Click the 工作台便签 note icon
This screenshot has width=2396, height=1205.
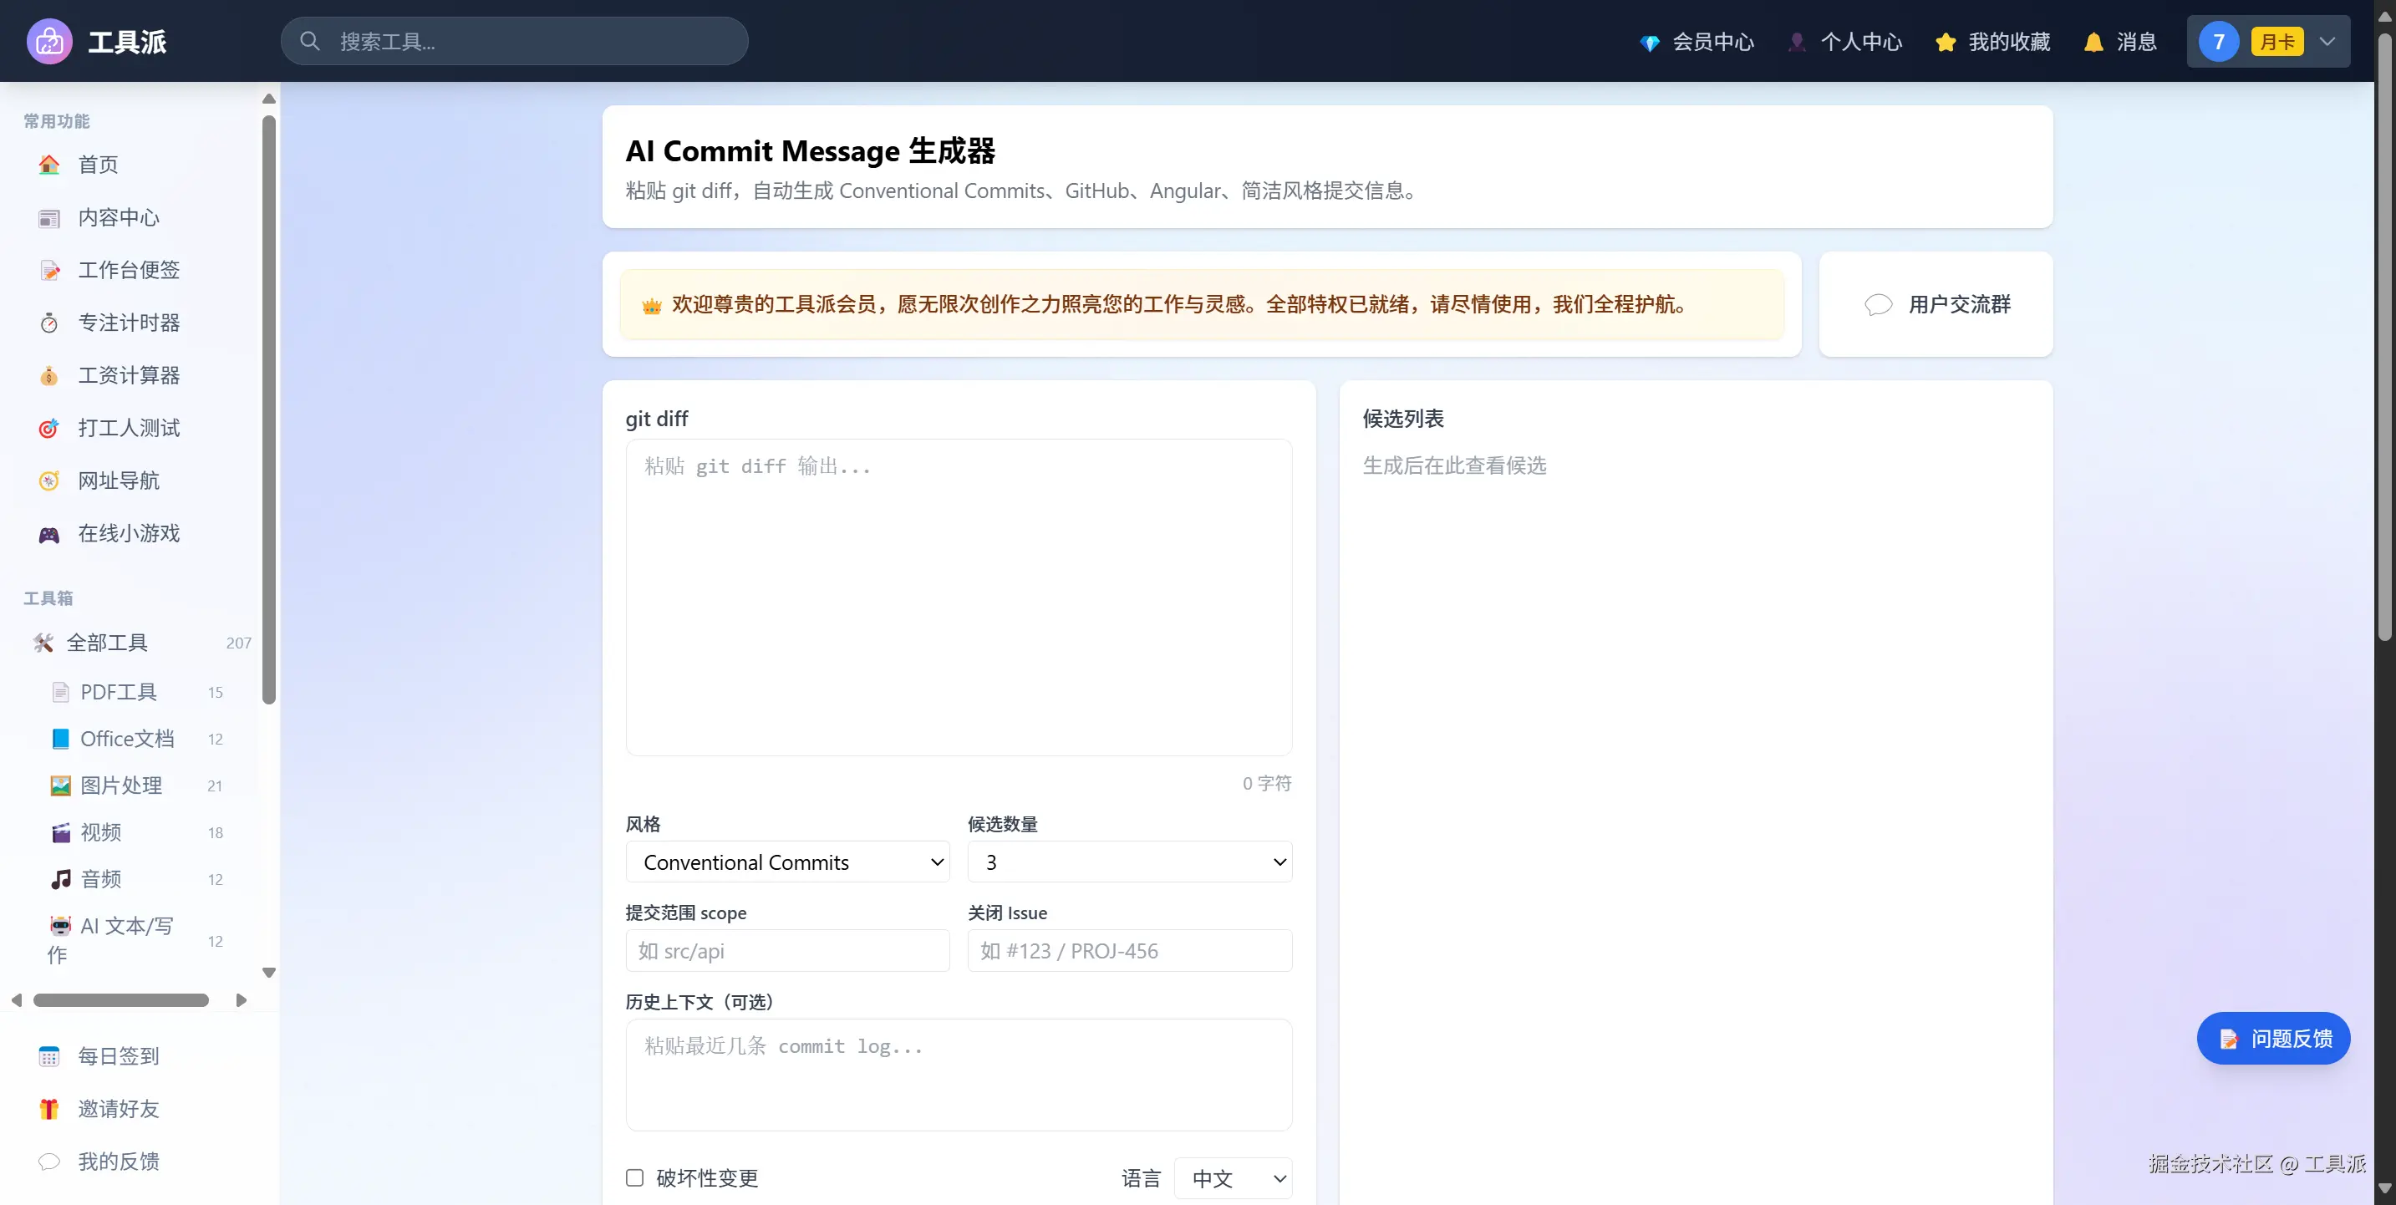tap(49, 271)
